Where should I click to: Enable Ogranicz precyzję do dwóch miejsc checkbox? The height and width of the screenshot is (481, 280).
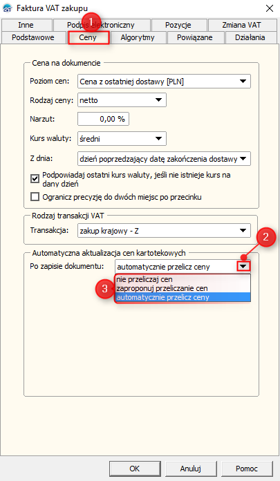35,197
